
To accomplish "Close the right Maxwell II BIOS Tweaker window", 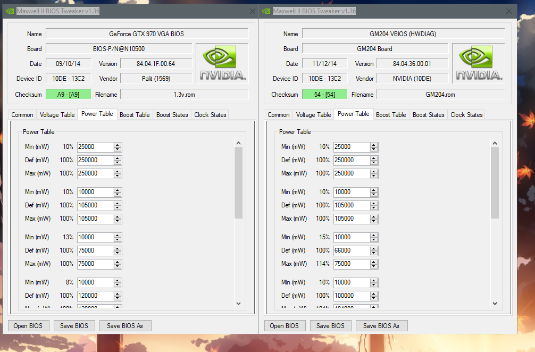I will coord(509,11).
